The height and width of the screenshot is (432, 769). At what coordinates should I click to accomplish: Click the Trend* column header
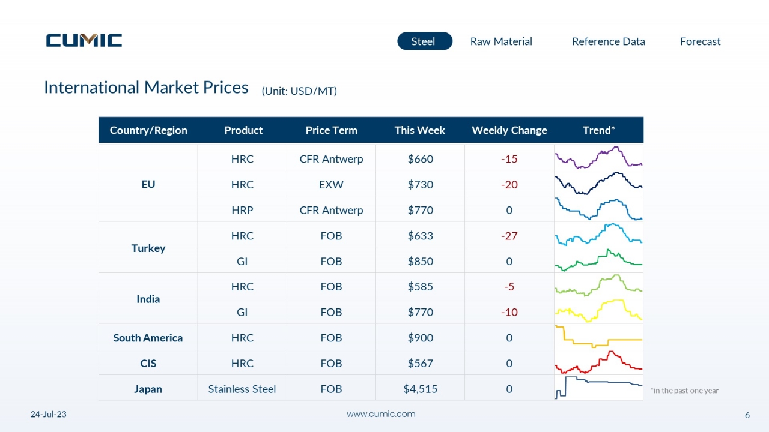(x=599, y=130)
